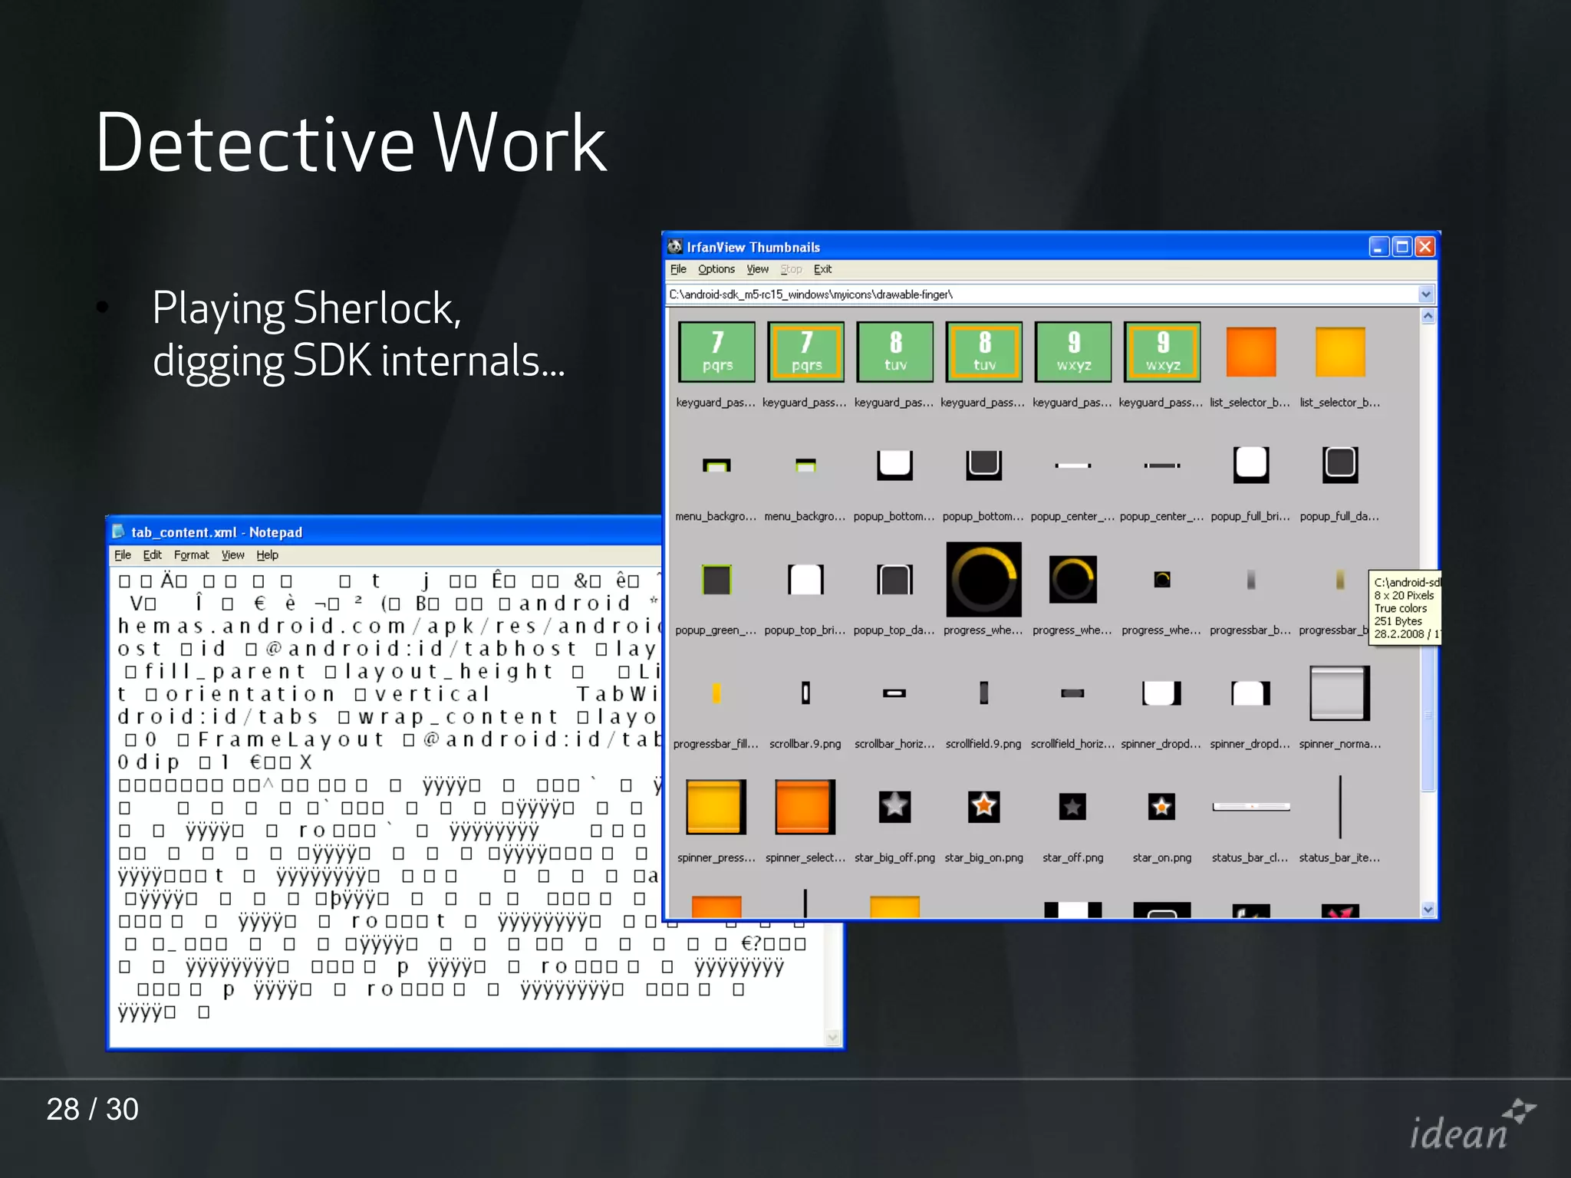Open IrfanView Thumbnails View menu
The height and width of the screenshot is (1178, 1571).
coord(757,269)
